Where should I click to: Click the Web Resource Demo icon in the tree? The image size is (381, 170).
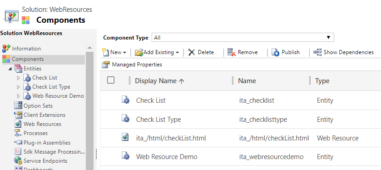click(x=27, y=96)
